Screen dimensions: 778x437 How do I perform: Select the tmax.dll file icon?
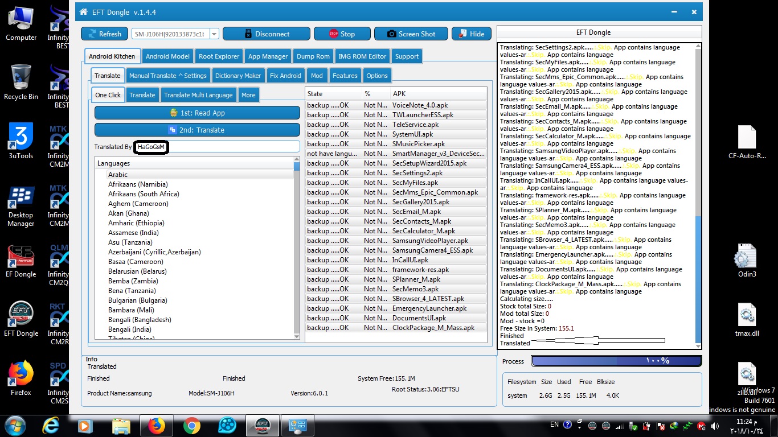point(747,320)
